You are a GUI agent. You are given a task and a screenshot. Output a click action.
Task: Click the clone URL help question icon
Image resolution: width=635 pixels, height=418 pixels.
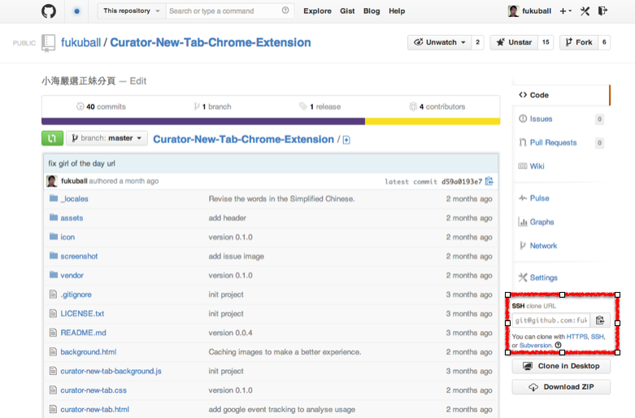coord(558,345)
